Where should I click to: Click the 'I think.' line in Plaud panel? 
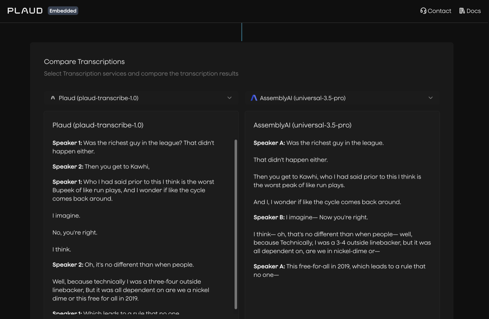coord(62,249)
